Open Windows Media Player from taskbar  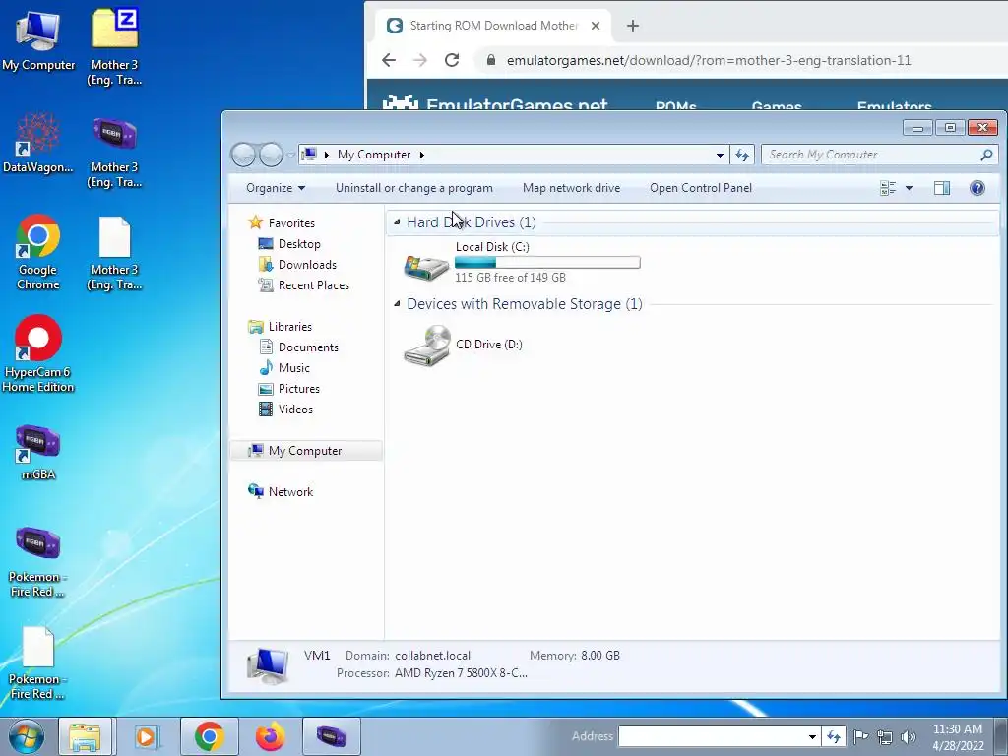coord(147,736)
